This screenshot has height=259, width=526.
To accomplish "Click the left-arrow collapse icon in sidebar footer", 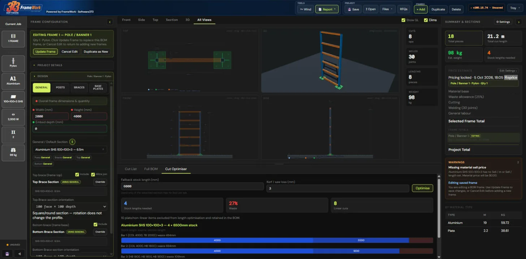I will click(x=19, y=254).
